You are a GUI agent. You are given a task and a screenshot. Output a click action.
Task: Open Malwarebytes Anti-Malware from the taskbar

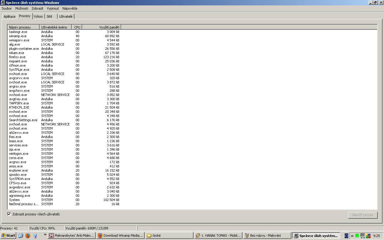click(x=72, y=235)
